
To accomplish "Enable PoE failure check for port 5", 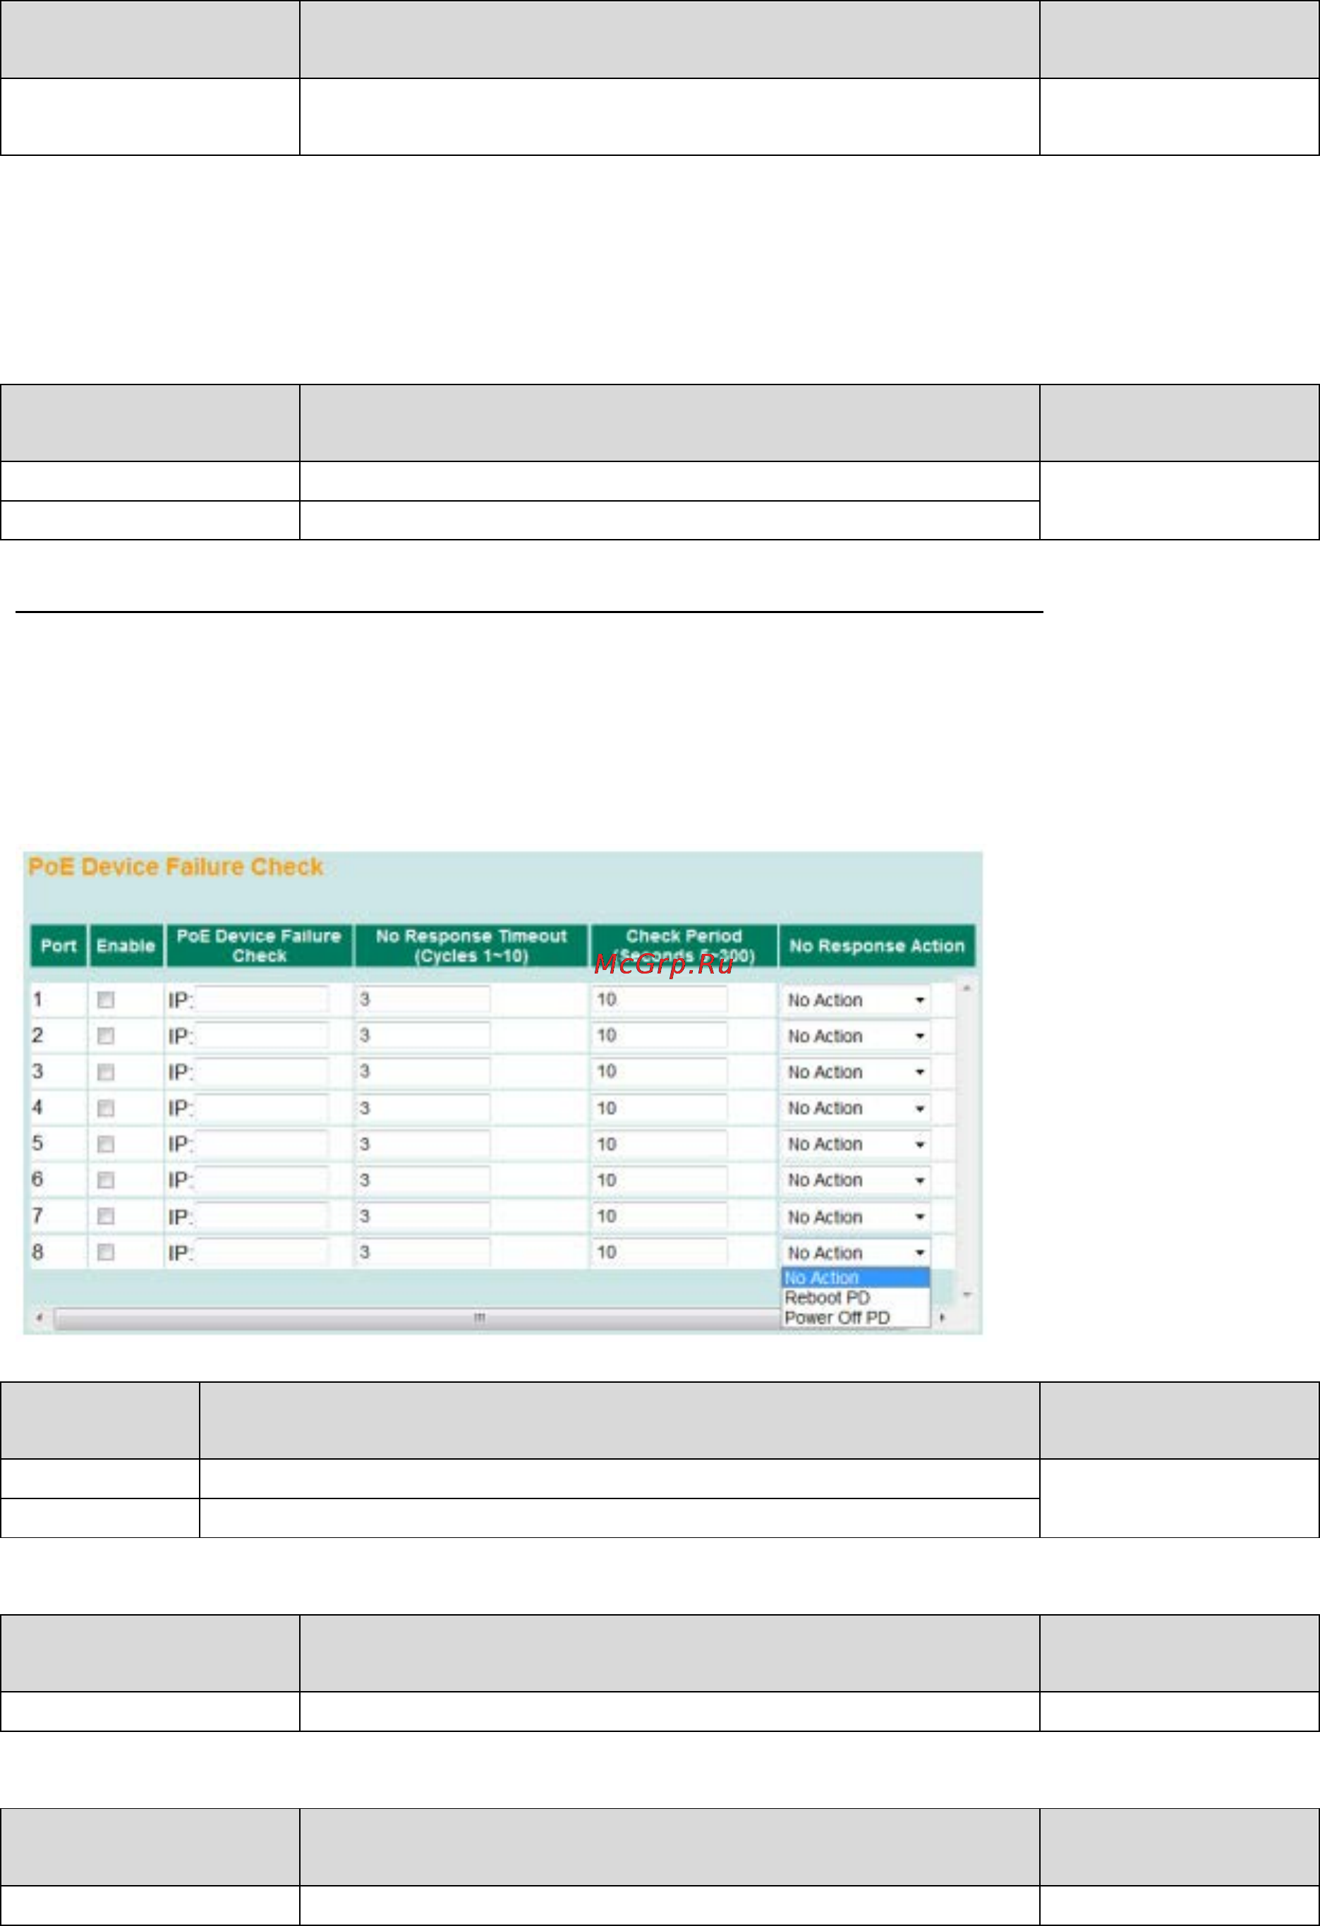I will (105, 1144).
